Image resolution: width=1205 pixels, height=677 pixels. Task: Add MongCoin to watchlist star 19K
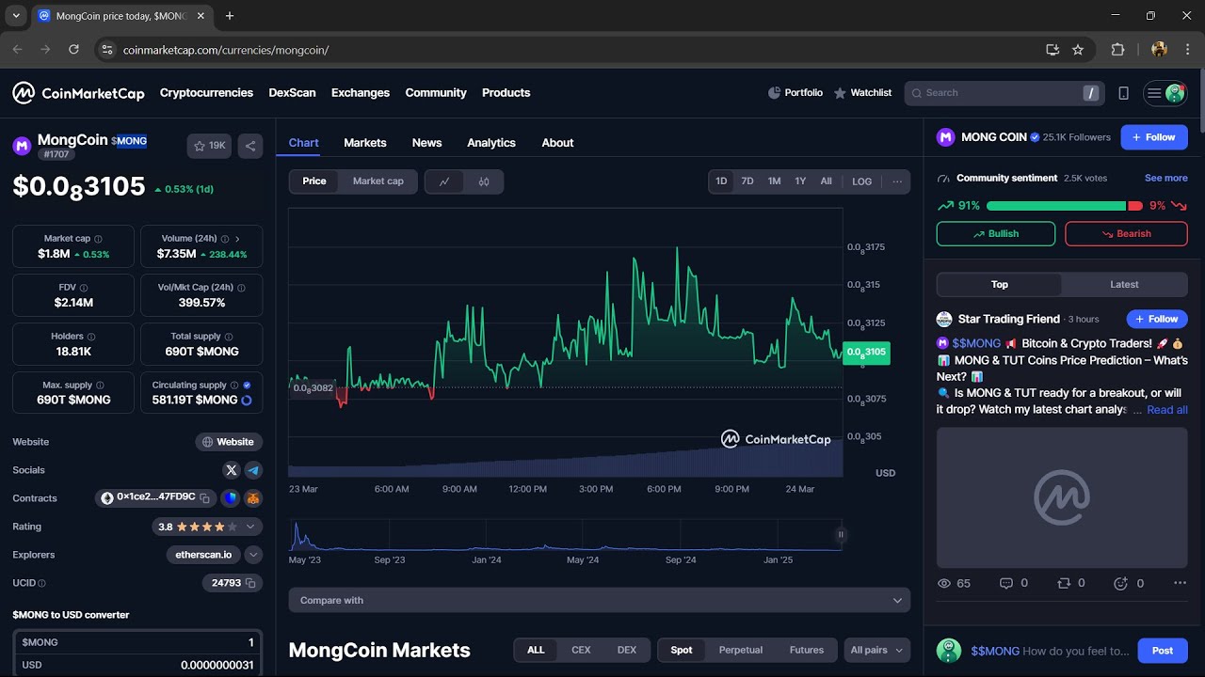coord(209,146)
